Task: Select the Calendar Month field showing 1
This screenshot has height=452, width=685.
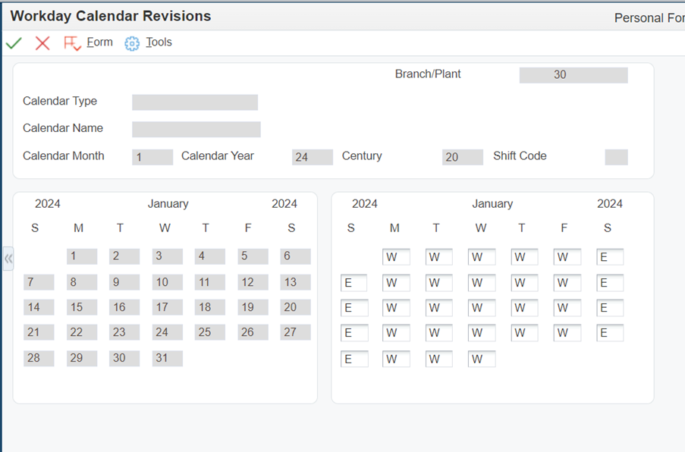Action: 152,157
